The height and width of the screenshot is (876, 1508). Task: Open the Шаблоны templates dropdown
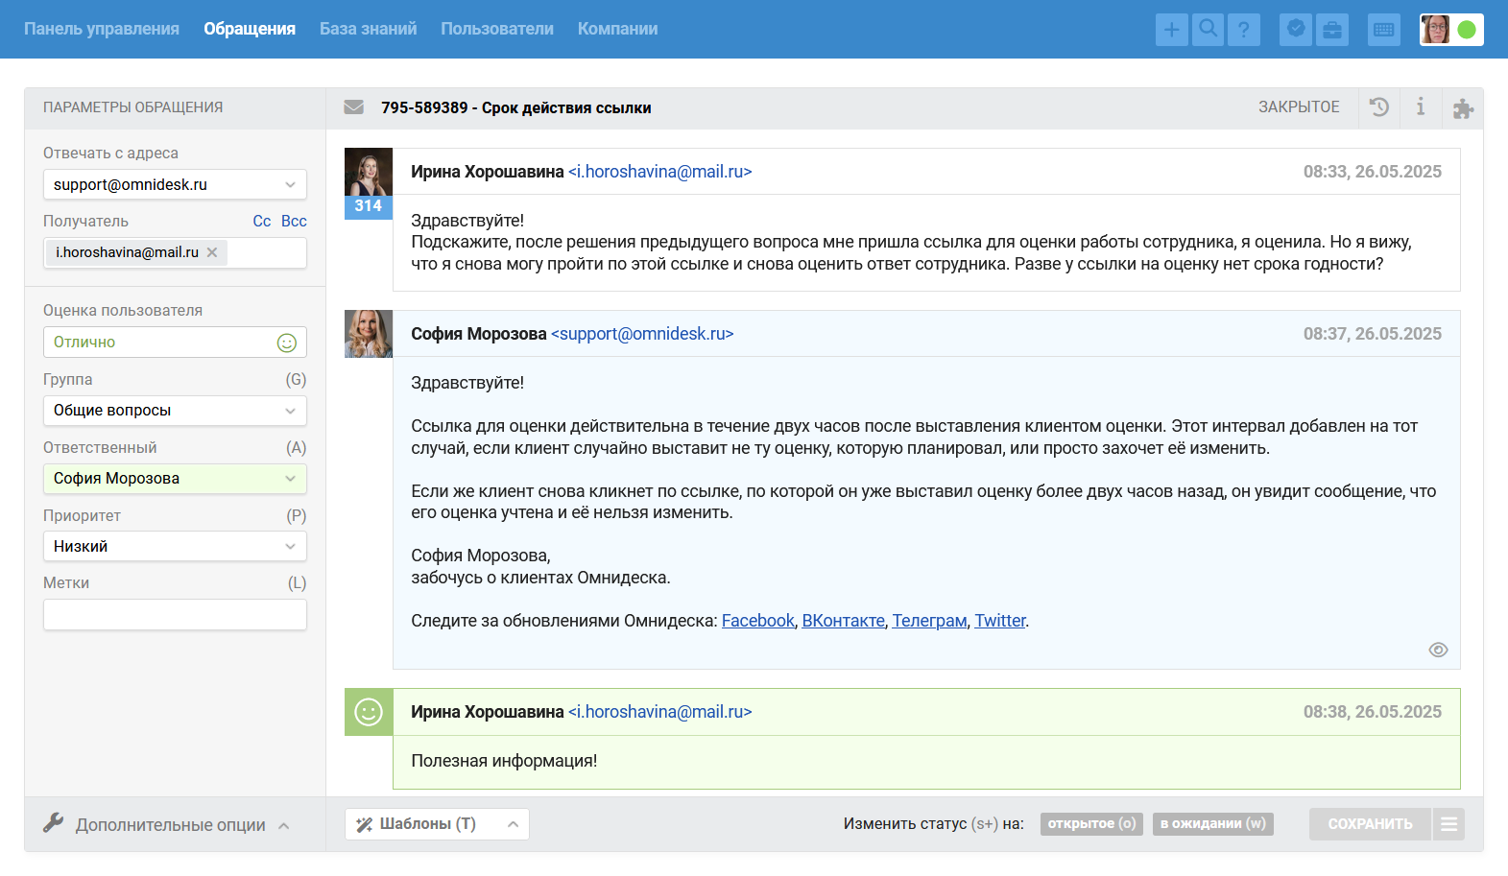click(437, 824)
